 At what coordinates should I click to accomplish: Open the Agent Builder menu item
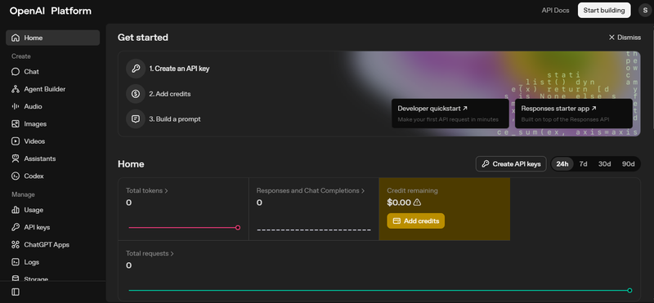(53, 89)
